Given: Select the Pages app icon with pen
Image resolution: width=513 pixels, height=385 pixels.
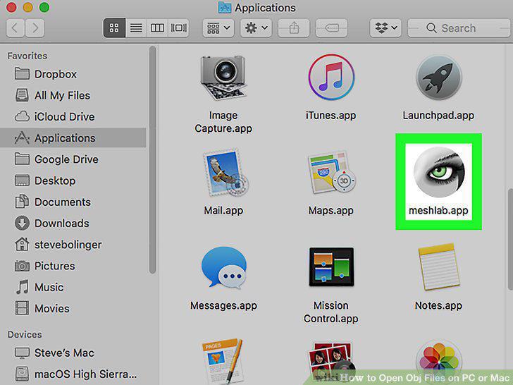Looking at the screenshot, I should [223, 362].
